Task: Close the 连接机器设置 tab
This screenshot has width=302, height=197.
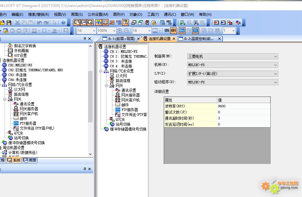Action: click(x=174, y=39)
